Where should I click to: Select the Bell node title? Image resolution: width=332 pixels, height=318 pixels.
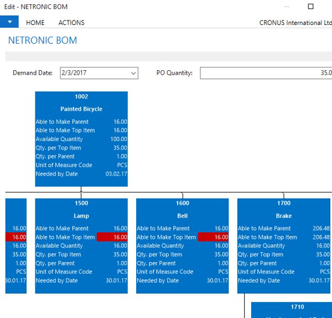183,216
